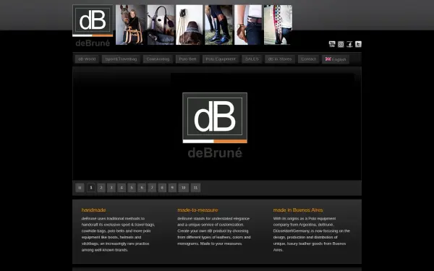
Task: Show slide 5
Action: coord(132,188)
